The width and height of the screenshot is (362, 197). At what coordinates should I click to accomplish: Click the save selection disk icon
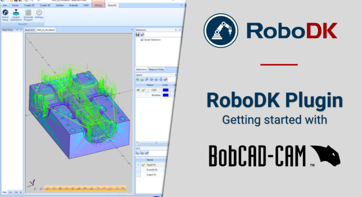137,34
